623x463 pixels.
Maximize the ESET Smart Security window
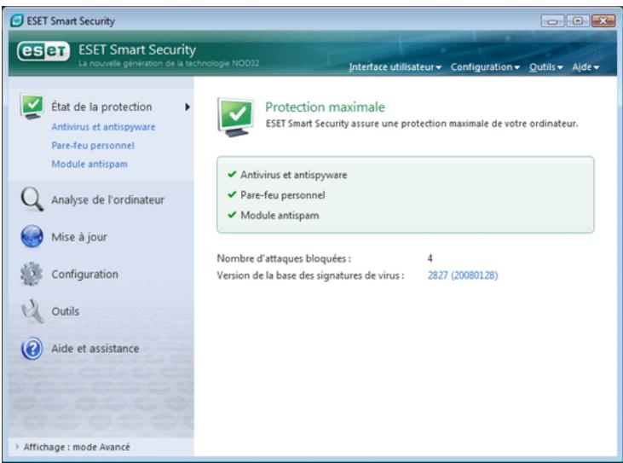(x=578, y=20)
